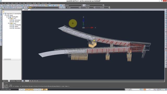The width and height of the screenshot is (167, 94).
Task: Open the By Layer lineweight dropdown
Action: click(109, 8)
